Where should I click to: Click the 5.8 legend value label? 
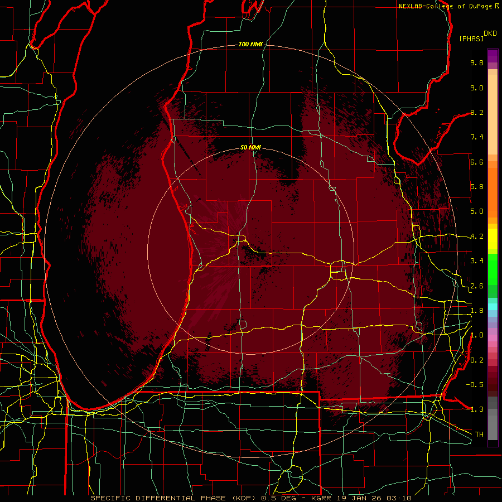pyautogui.click(x=477, y=187)
